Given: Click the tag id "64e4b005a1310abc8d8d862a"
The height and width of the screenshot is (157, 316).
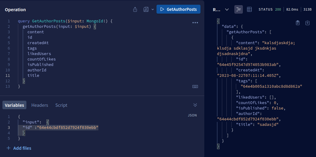Looking at the screenshot, I should [272, 86].
